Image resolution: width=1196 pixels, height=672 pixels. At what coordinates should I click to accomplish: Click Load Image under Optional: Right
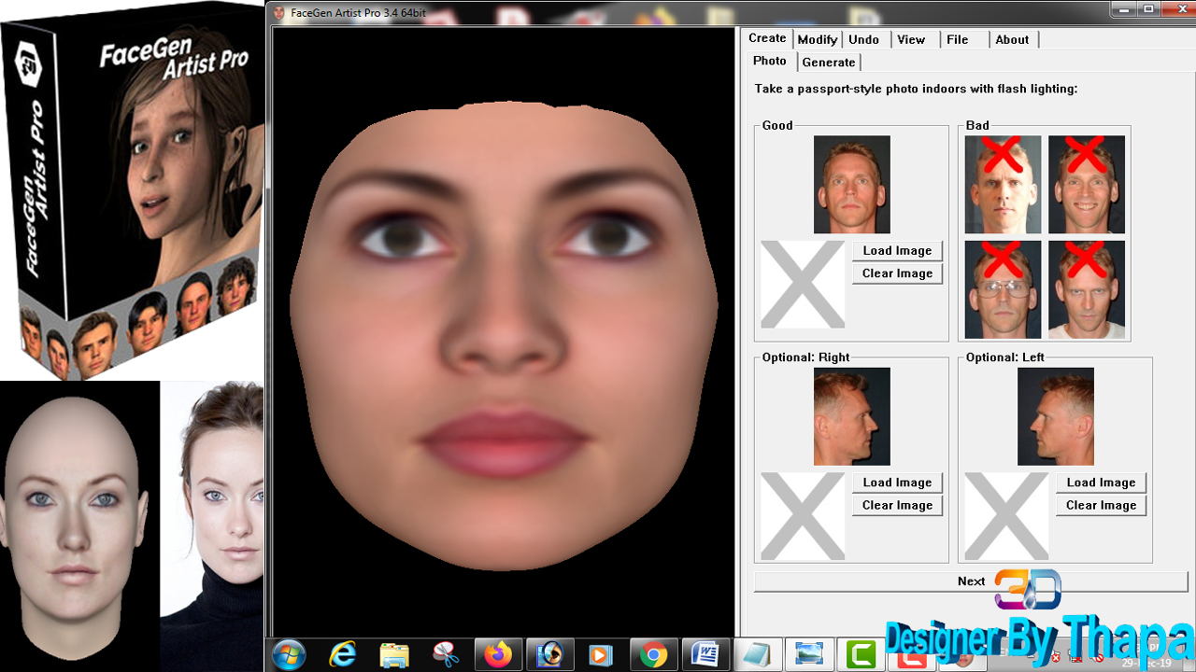tap(897, 483)
